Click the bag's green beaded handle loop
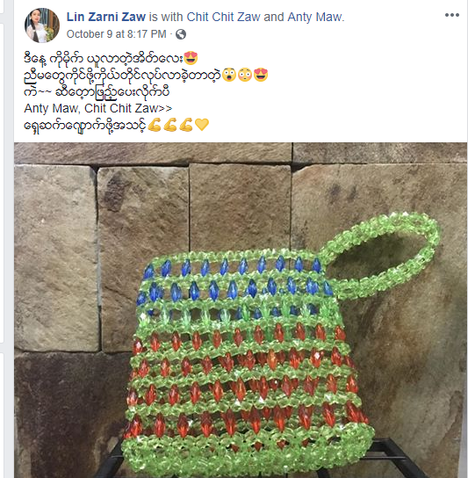 pyautogui.click(x=381, y=255)
